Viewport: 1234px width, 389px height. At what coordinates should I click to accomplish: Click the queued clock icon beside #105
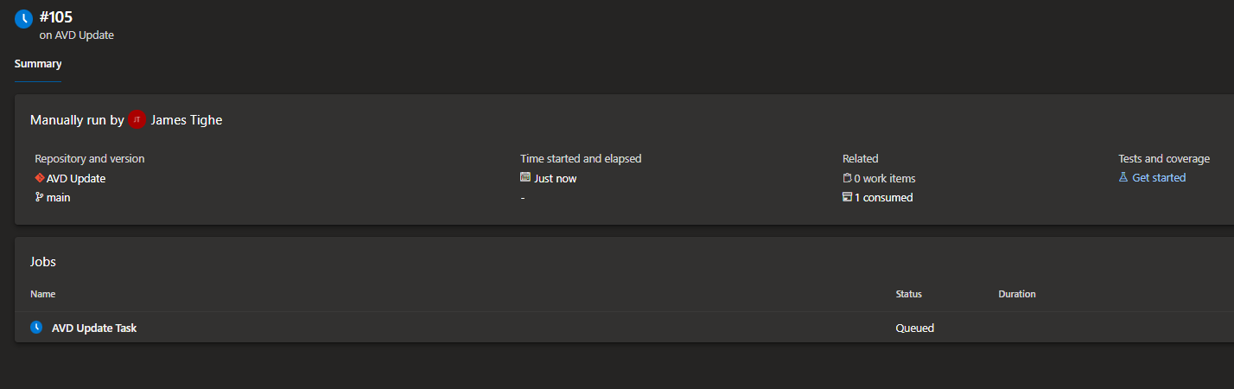coord(24,19)
